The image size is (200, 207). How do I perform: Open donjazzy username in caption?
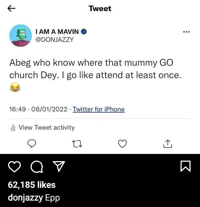coord(25,198)
